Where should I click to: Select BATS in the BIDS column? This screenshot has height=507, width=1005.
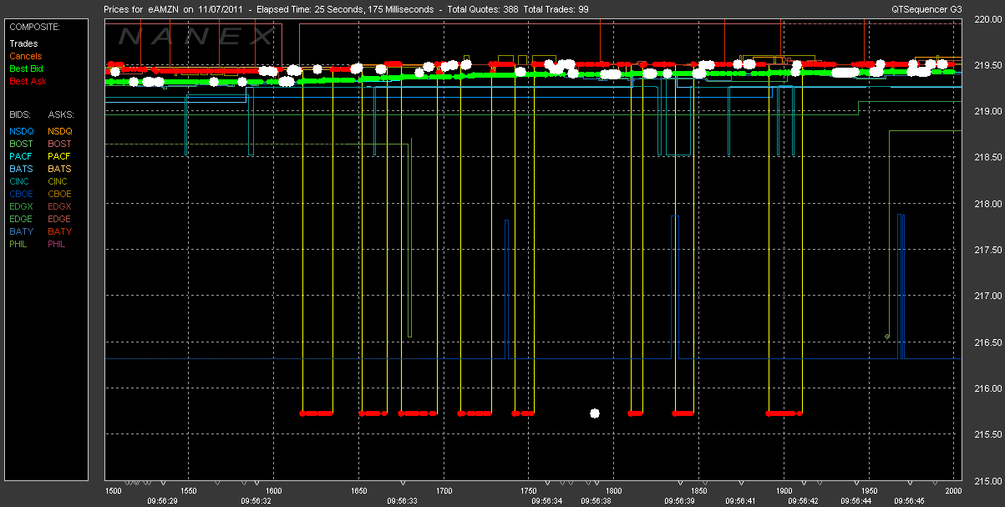point(22,169)
